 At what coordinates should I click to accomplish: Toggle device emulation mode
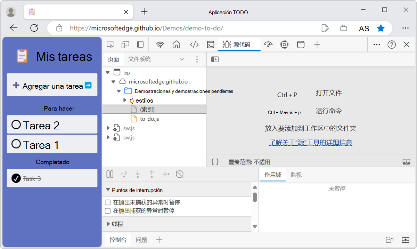click(x=125, y=45)
